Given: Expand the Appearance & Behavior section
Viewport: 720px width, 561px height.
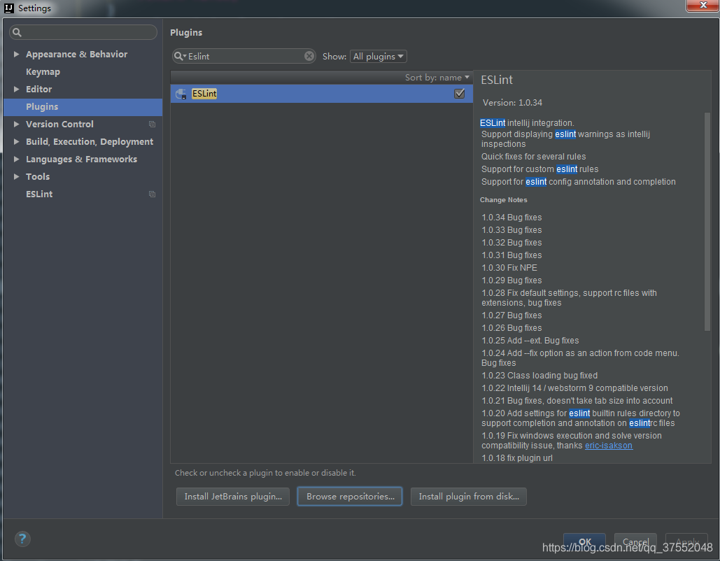Looking at the screenshot, I should click(x=17, y=54).
